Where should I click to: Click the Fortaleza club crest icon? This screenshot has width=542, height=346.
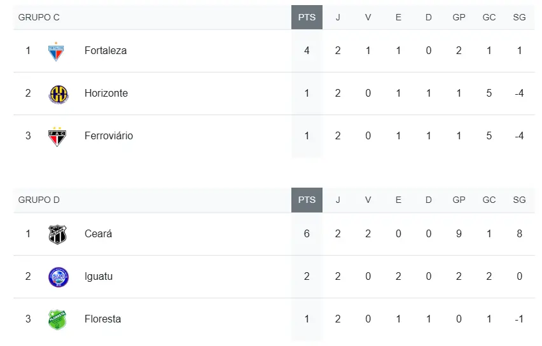pos(57,51)
